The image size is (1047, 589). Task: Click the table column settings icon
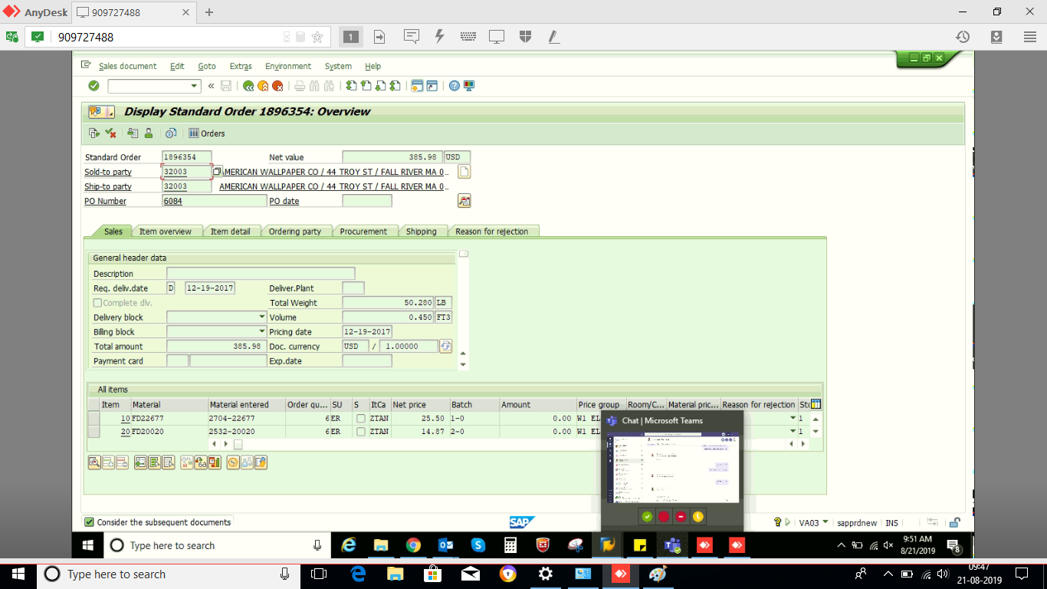tap(816, 404)
